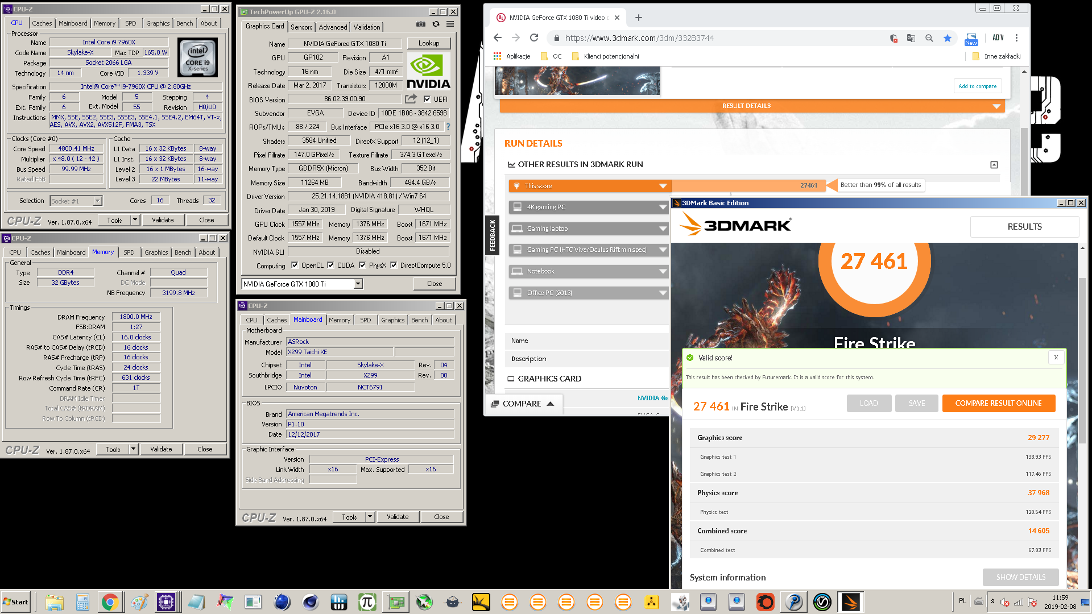Expand the Gaming laptop comparison row
The height and width of the screenshot is (614, 1092).
(590, 229)
